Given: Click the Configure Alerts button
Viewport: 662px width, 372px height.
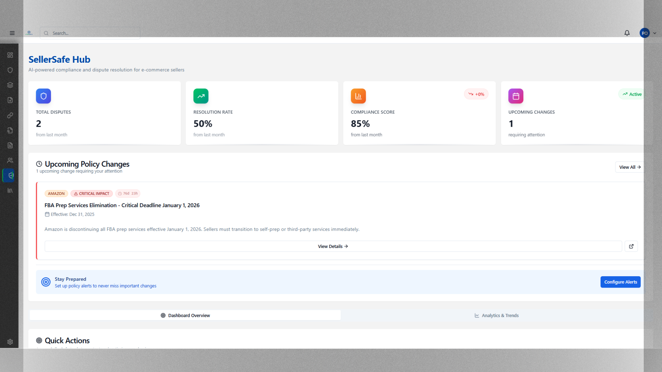Looking at the screenshot, I should [620, 282].
